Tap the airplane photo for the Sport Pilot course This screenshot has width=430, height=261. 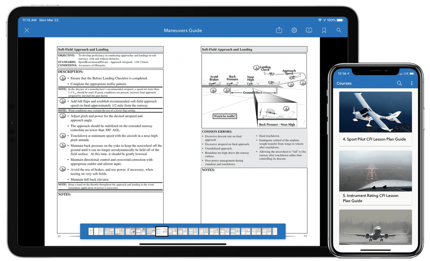[375, 111]
